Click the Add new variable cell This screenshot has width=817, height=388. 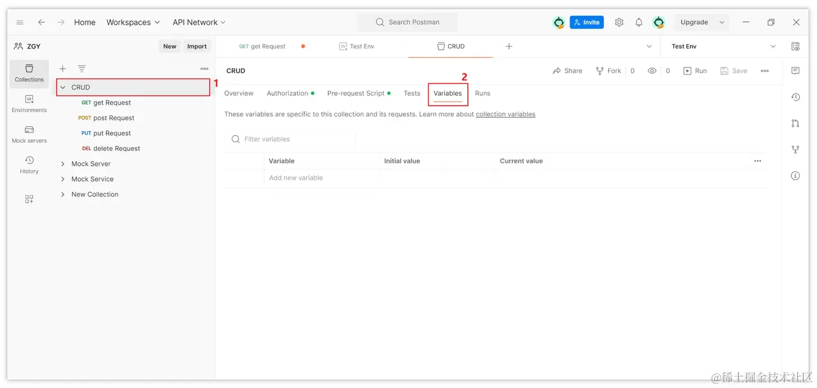(x=322, y=178)
